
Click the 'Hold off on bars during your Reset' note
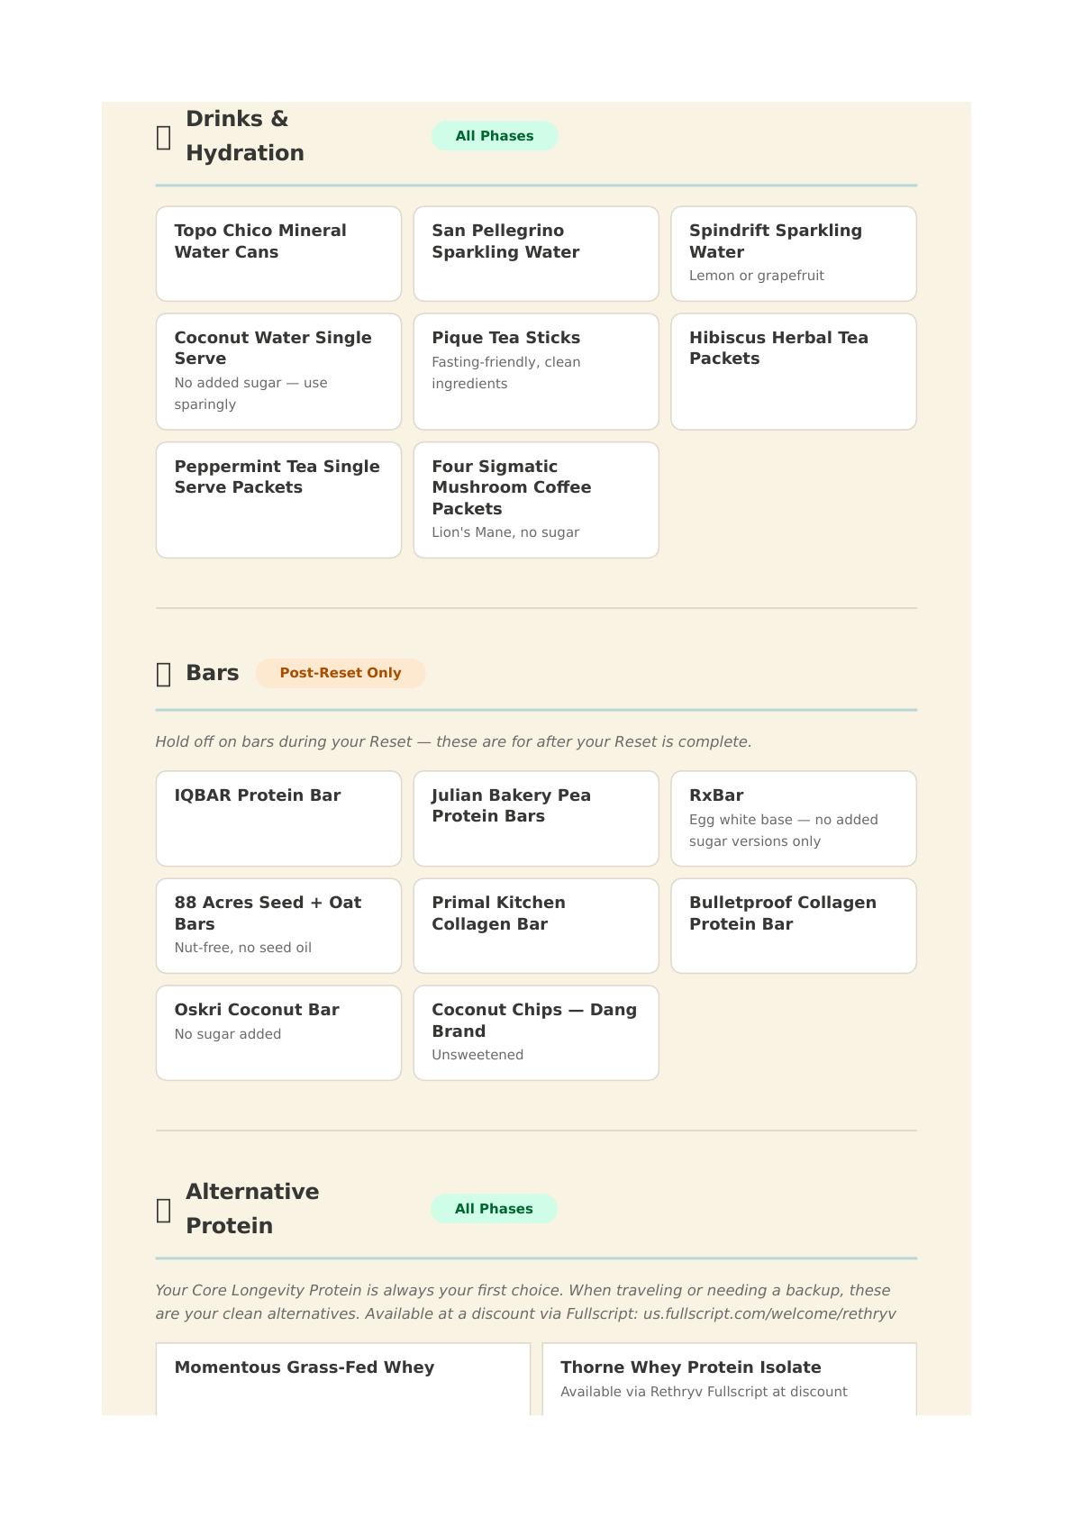pos(453,742)
